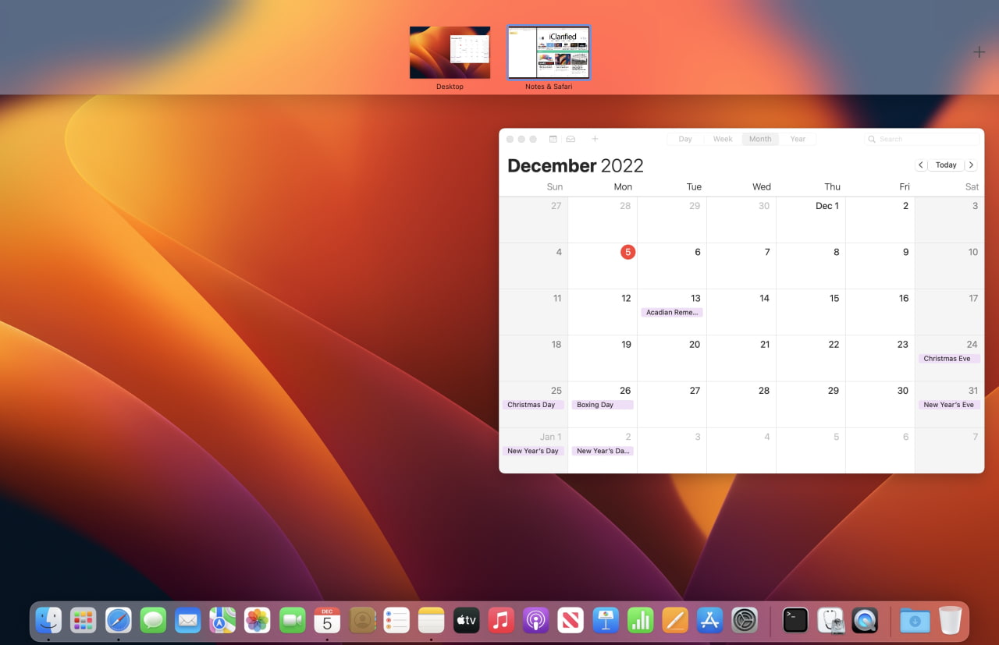Open the Notes & Safari space thumbnail

coord(549,52)
